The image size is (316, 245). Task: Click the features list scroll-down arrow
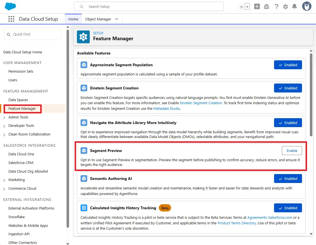[311, 234]
